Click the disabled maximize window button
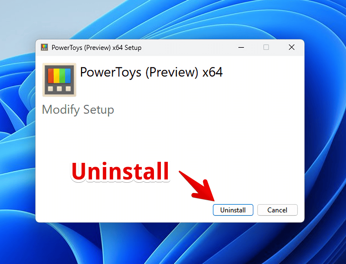The image size is (346, 264). pos(266,47)
